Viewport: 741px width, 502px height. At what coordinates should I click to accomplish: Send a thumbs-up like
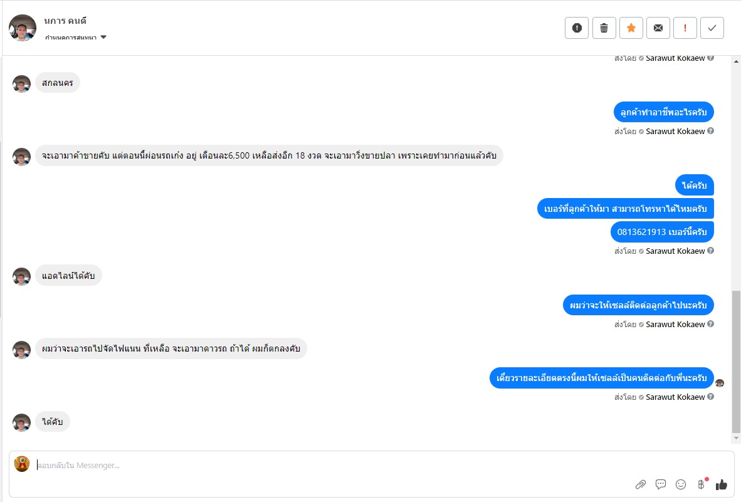pyautogui.click(x=722, y=484)
